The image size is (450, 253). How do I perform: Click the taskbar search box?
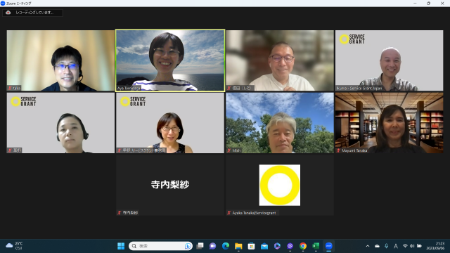[160, 246]
